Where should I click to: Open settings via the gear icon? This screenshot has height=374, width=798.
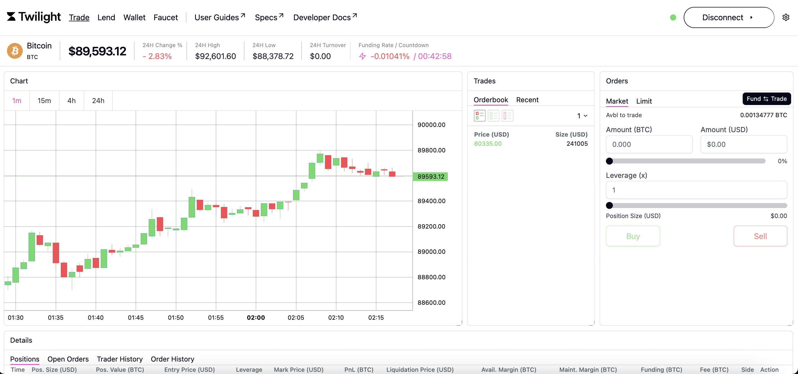point(786,17)
